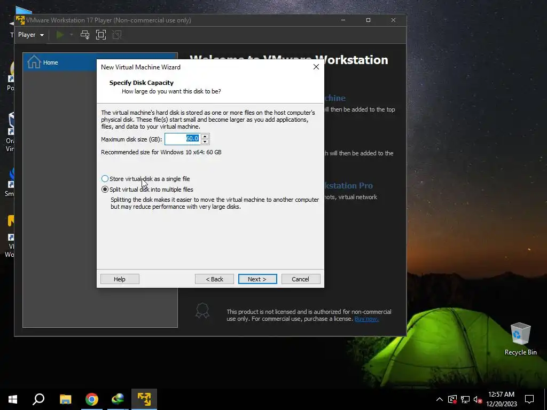The height and width of the screenshot is (410, 547).
Task: Decrease disk size with down spinner
Action: coord(205,141)
